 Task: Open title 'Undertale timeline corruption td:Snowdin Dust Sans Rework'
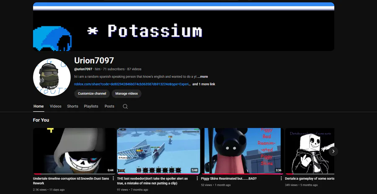pyautogui.click(x=71, y=181)
